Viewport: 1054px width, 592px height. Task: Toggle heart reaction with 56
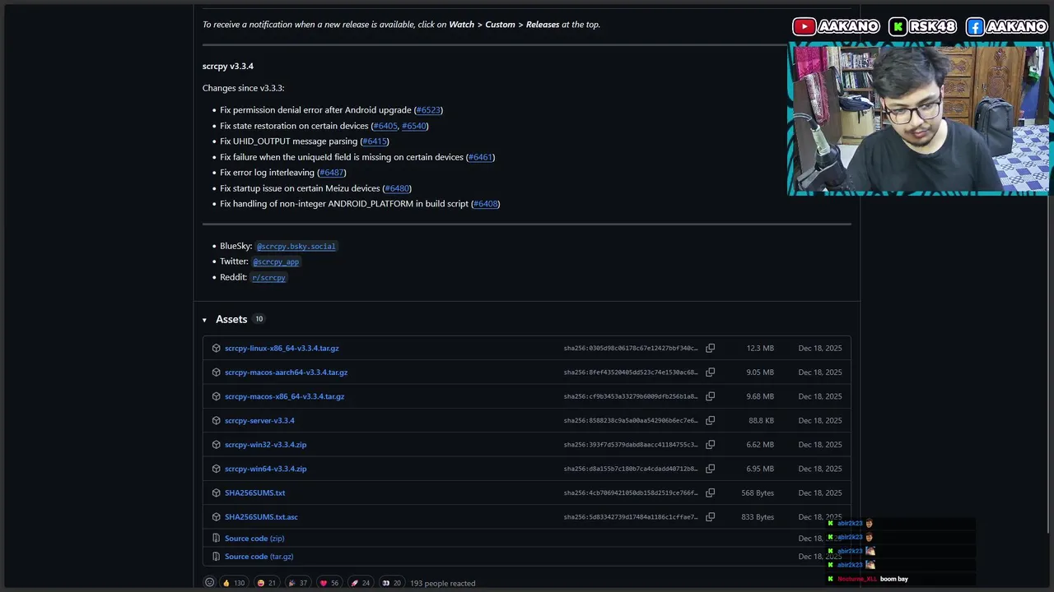[x=329, y=583]
